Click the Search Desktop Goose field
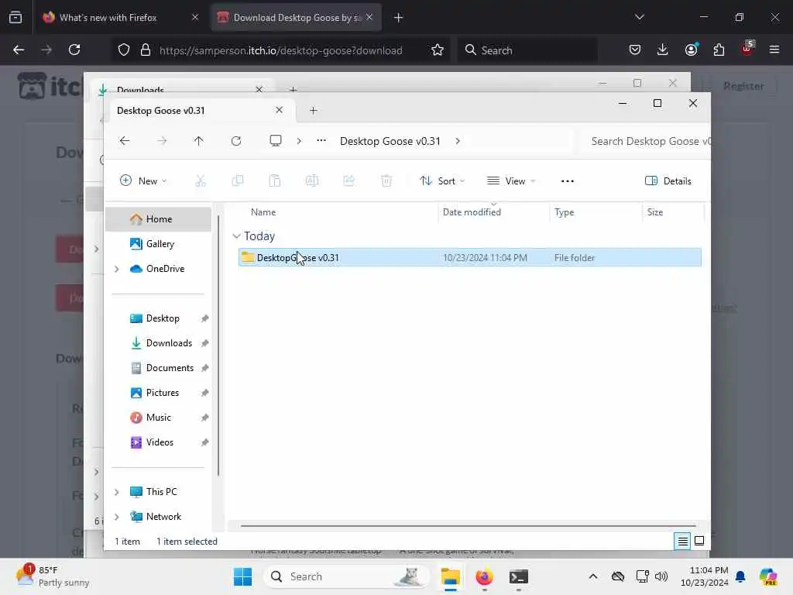This screenshot has height=595, width=793. [645, 141]
